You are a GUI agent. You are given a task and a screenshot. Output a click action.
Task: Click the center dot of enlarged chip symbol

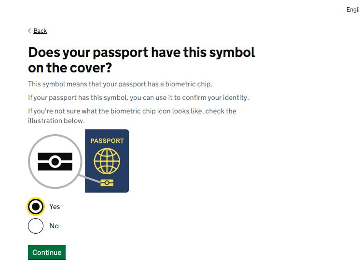click(x=55, y=162)
